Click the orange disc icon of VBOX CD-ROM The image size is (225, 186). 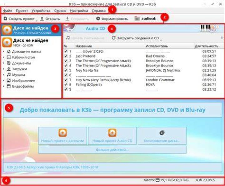7,42
